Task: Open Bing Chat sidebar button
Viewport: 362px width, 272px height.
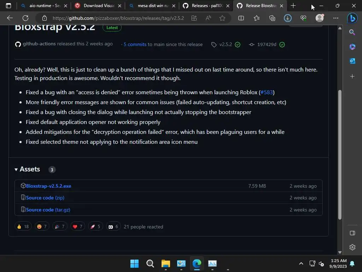Action: (x=352, y=18)
